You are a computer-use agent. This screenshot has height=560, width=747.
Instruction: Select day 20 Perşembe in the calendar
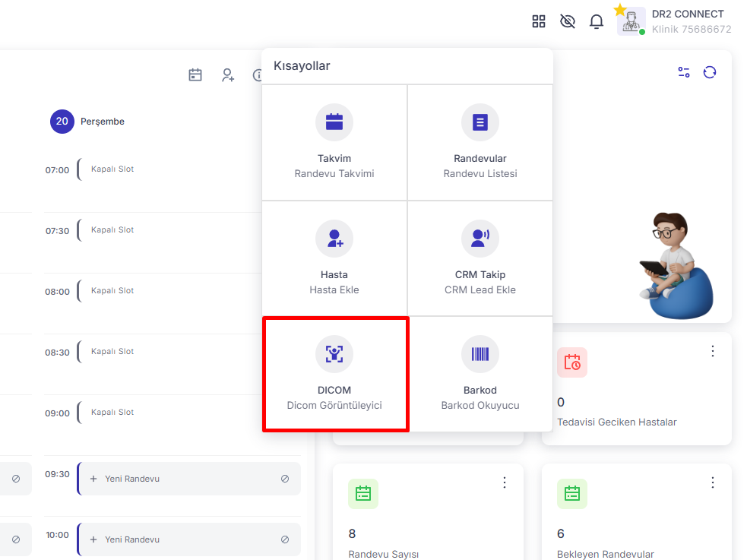pos(62,122)
